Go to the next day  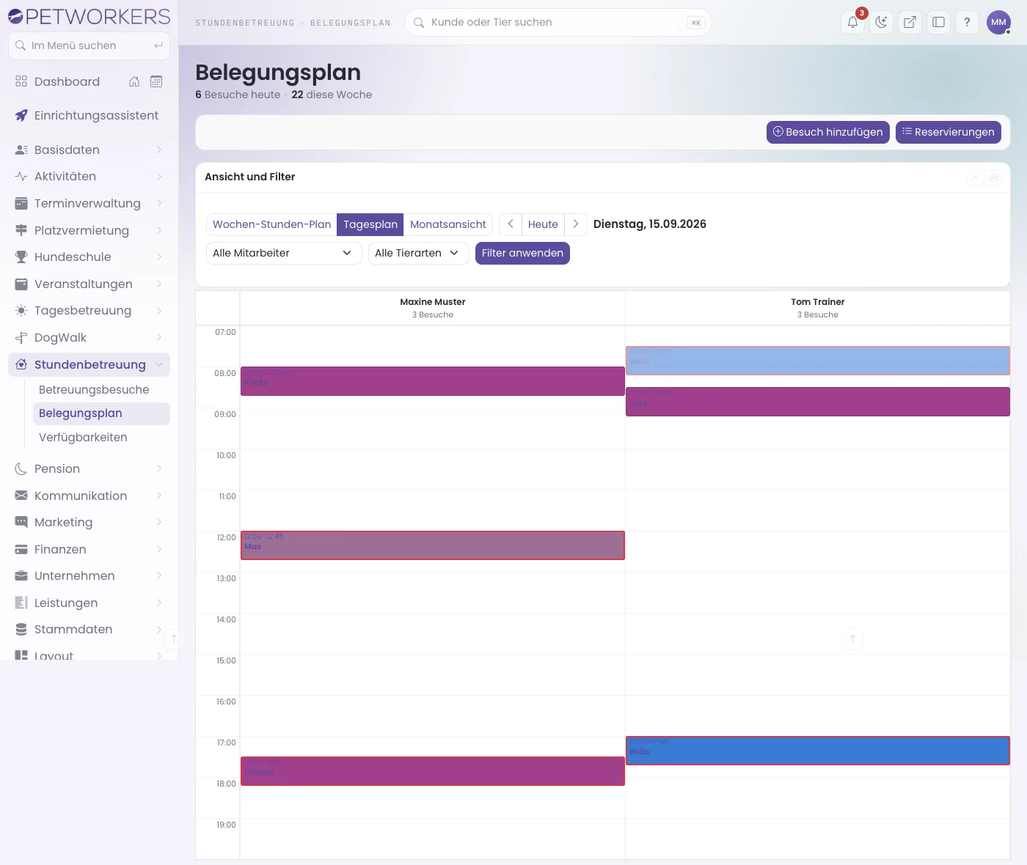(x=576, y=224)
